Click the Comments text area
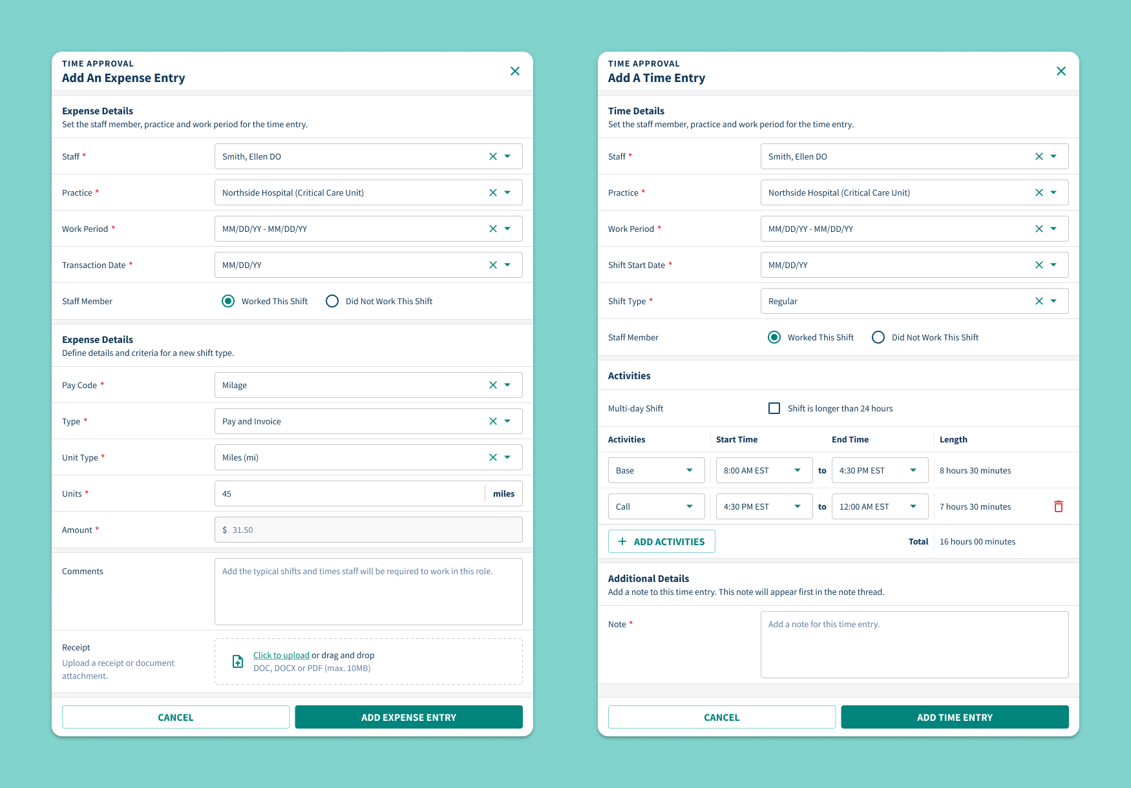The width and height of the screenshot is (1131, 788). click(368, 592)
